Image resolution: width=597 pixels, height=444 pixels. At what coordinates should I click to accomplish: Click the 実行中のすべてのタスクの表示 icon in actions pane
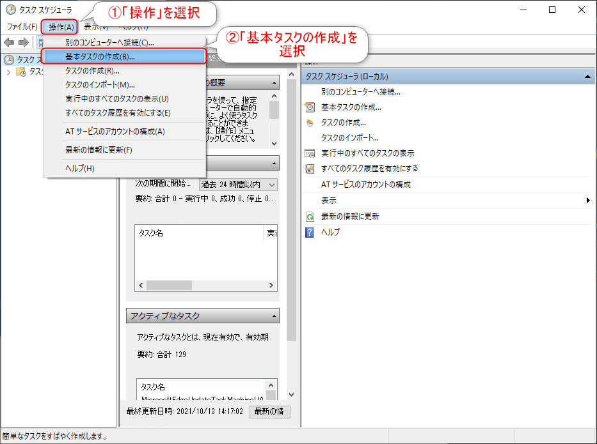310,153
